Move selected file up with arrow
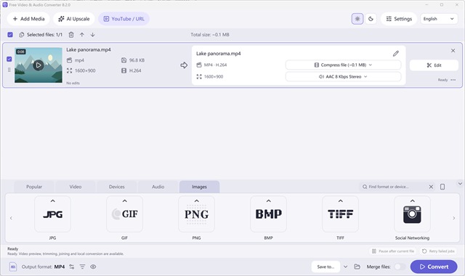Screen dimensions: 465x276 click(82, 35)
